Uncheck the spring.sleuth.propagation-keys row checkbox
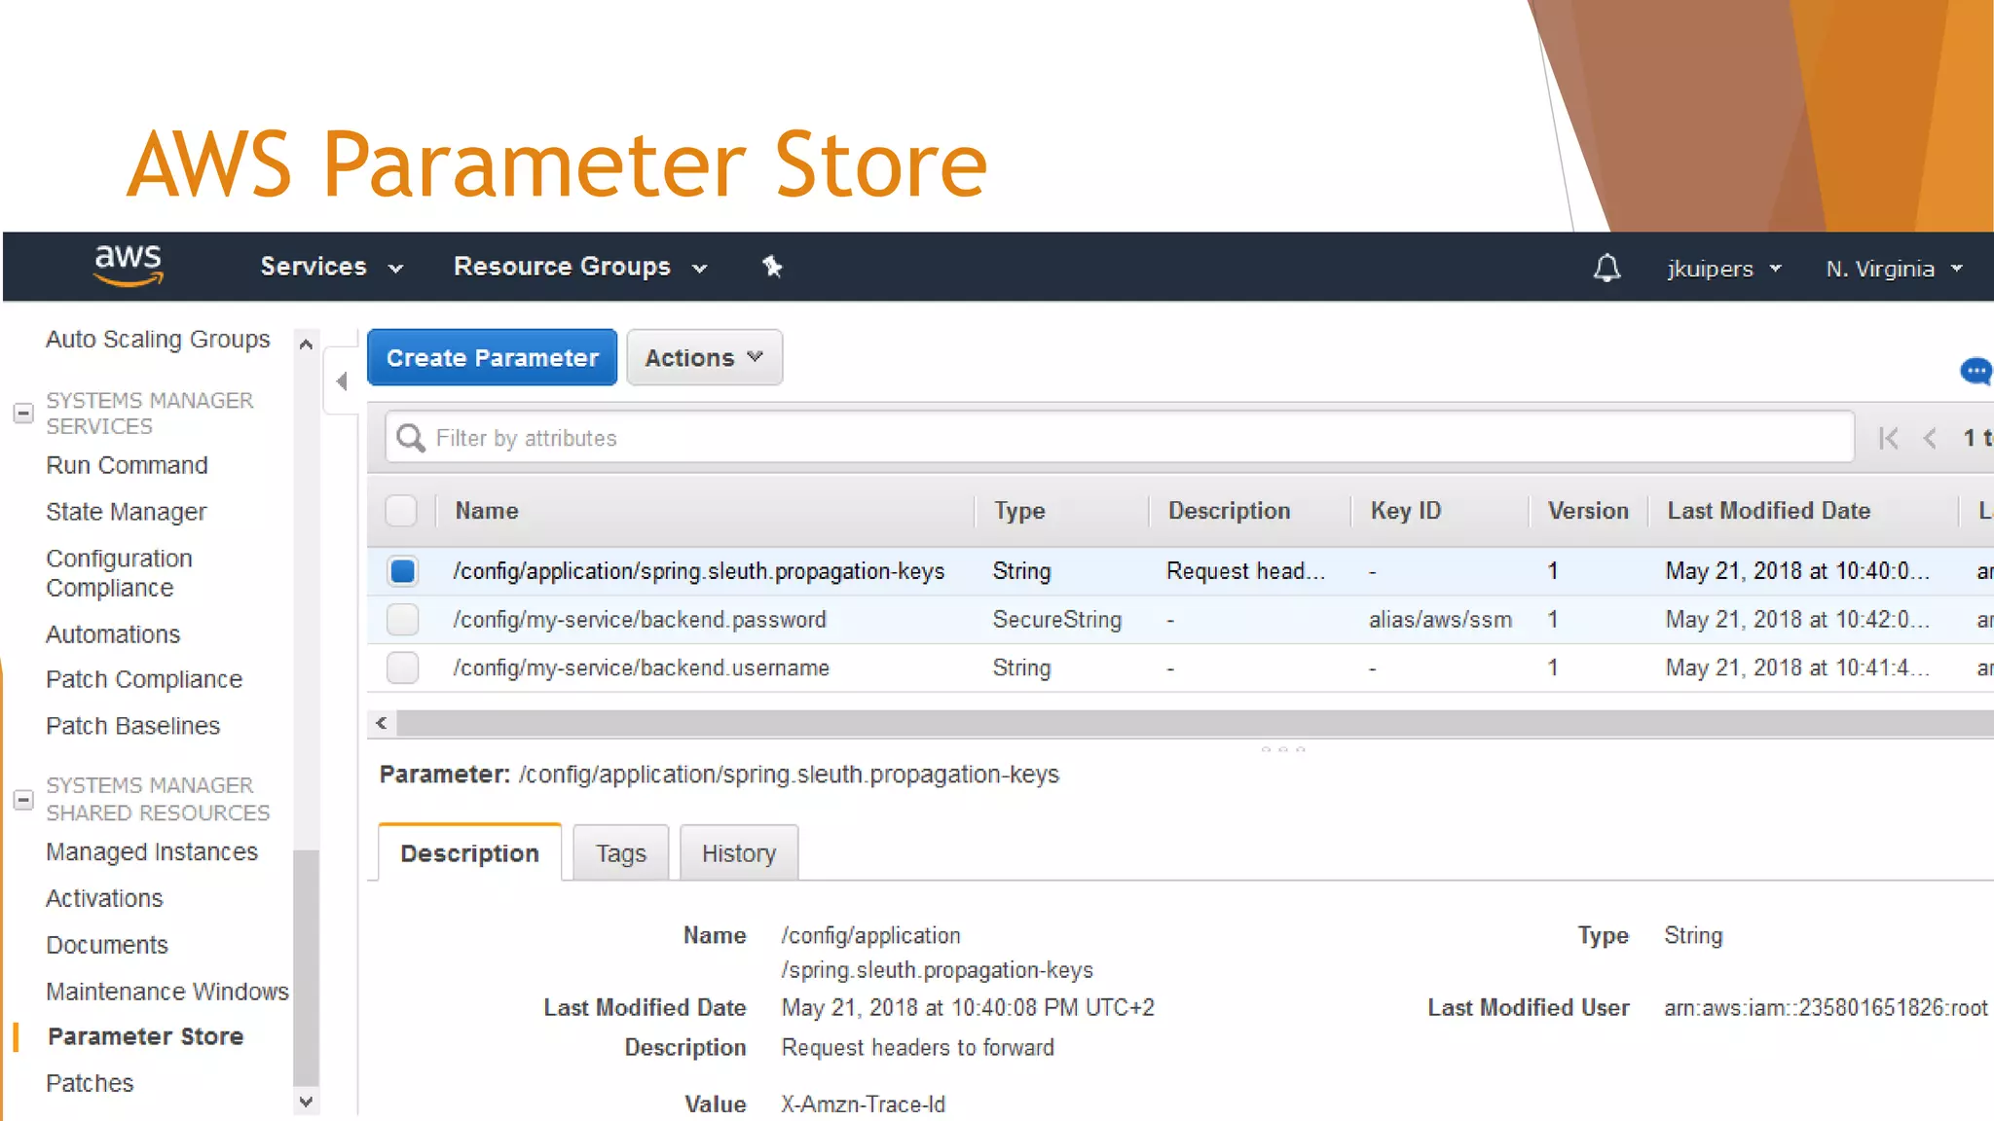The width and height of the screenshot is (1994, 1121). pos(402,571)
